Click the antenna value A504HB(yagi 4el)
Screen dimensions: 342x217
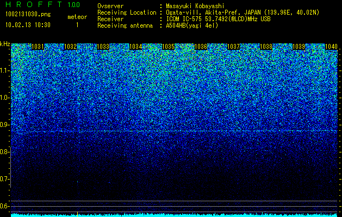(192, 25)
